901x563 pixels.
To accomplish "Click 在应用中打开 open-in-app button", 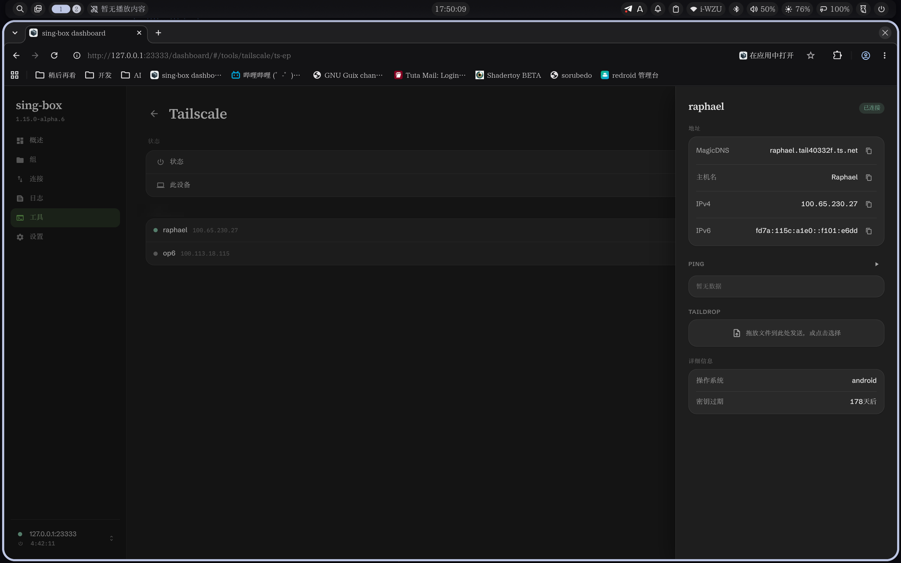I will [x=766, y=56].
